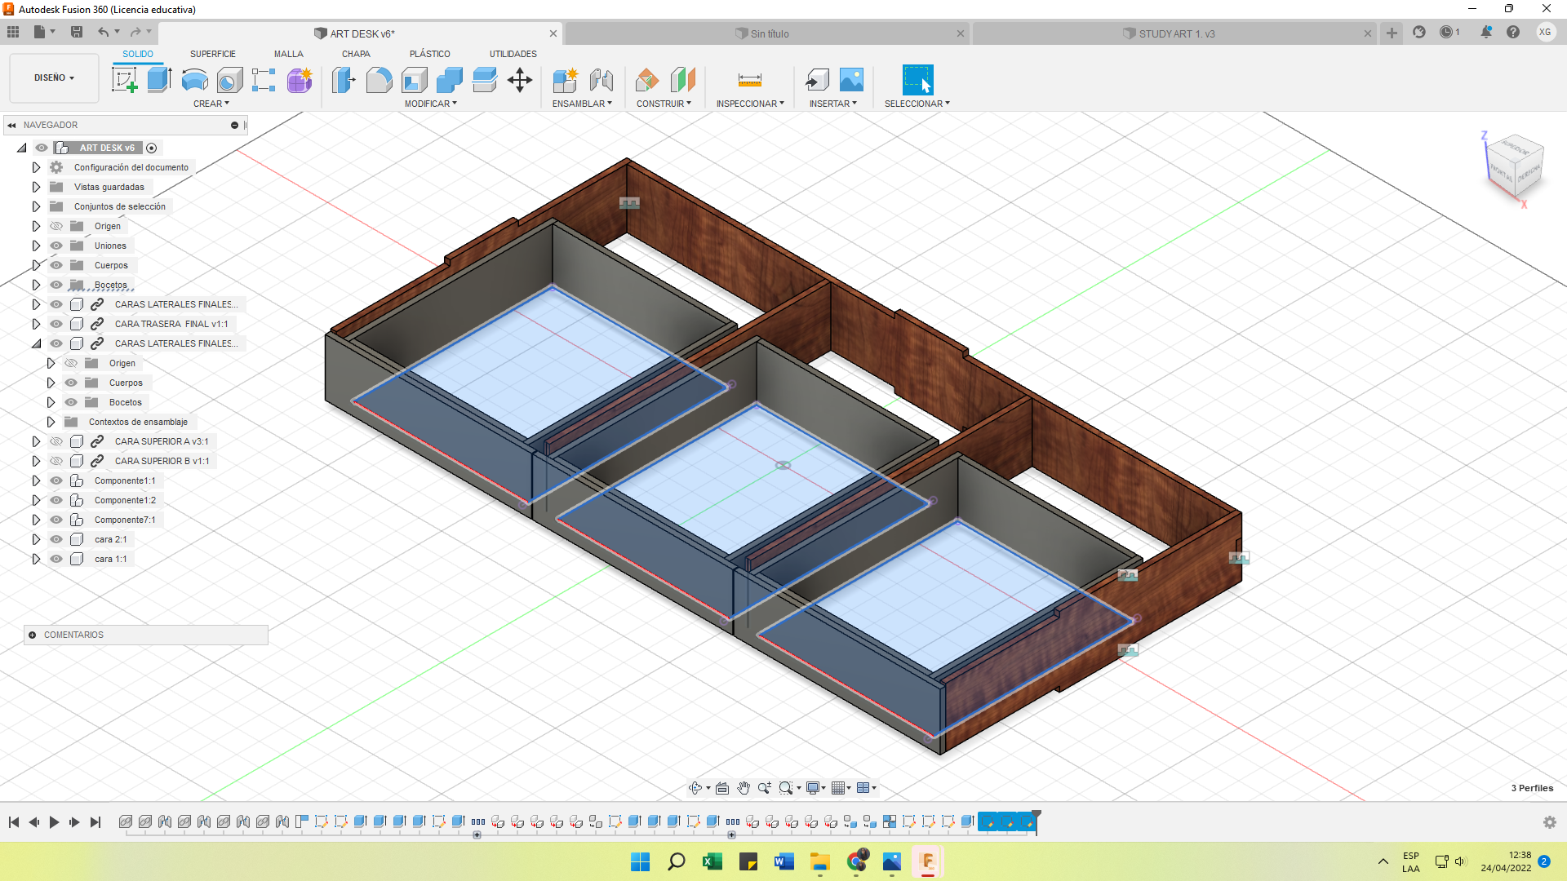1567x881 pixels.
Task: Open the notifications bell
Action: click(x=1486, y=32)
